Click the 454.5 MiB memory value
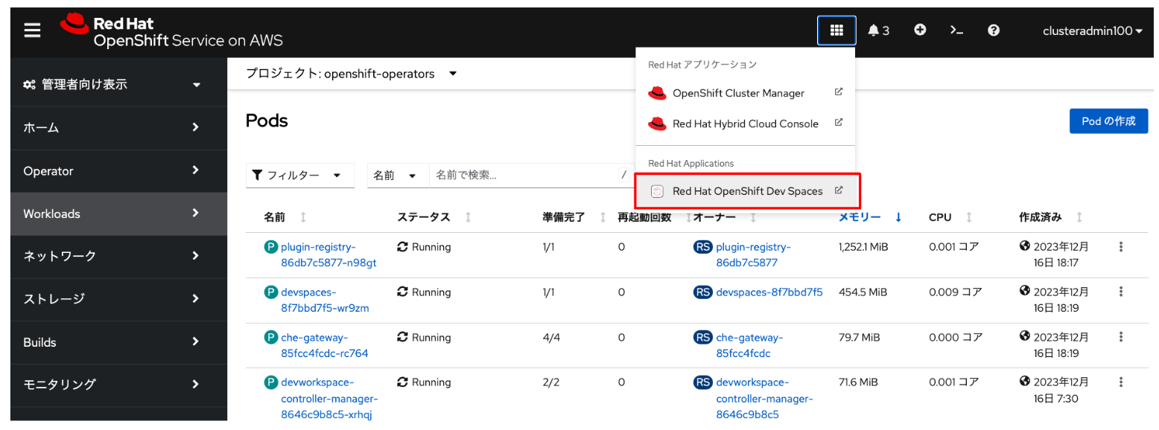The width and height of the screenshot is (1159, 430). coord(863,292)
